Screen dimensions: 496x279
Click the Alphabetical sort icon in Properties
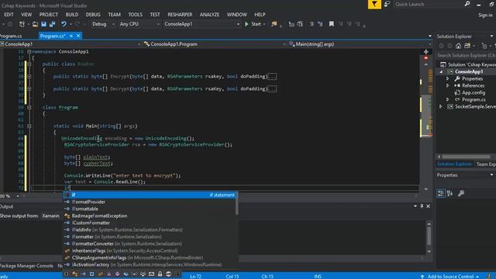pyautogui.click(x=449, y=193)
